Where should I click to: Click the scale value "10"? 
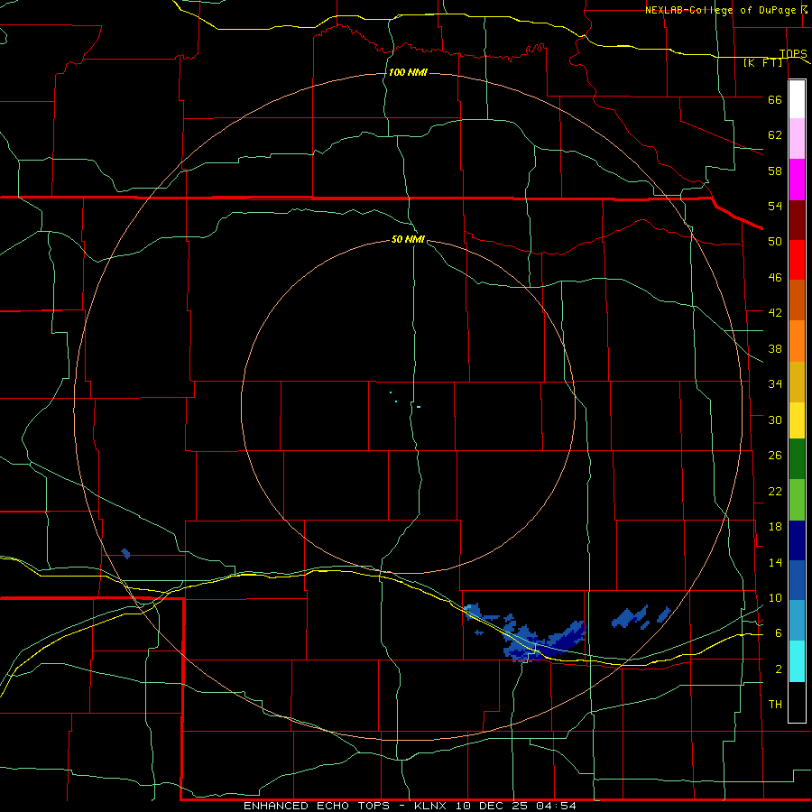point(775,598)
